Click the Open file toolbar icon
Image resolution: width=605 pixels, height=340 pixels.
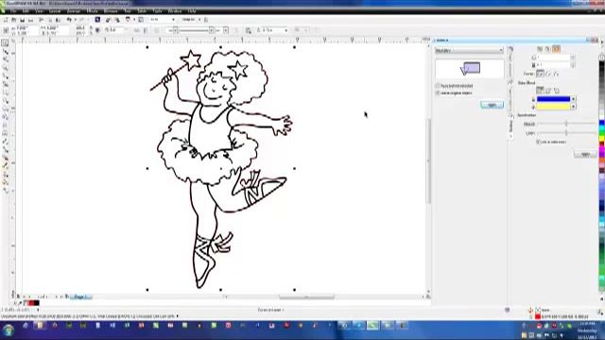click(14, 20)
